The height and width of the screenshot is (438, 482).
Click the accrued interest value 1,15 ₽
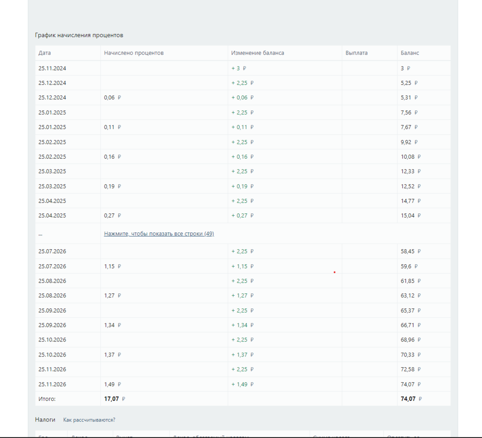click(x=112, y=267)
